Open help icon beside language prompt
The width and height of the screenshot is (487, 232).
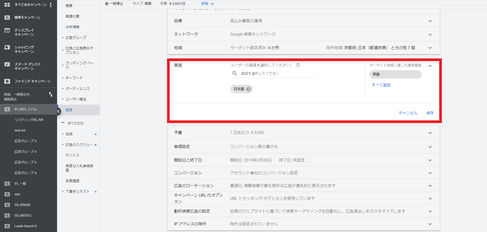[x=298, y=65]
